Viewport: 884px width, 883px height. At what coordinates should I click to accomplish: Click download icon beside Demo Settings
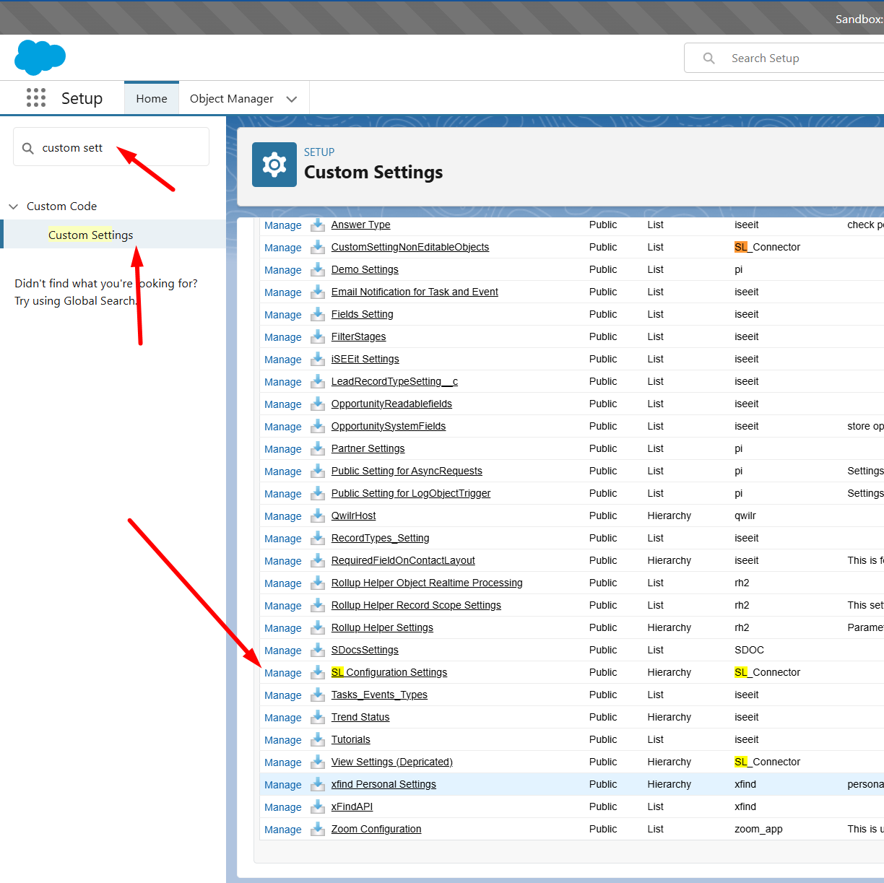click(318, 269)
